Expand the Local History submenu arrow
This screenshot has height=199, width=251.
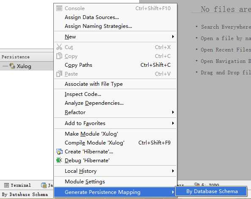(173, 171)
